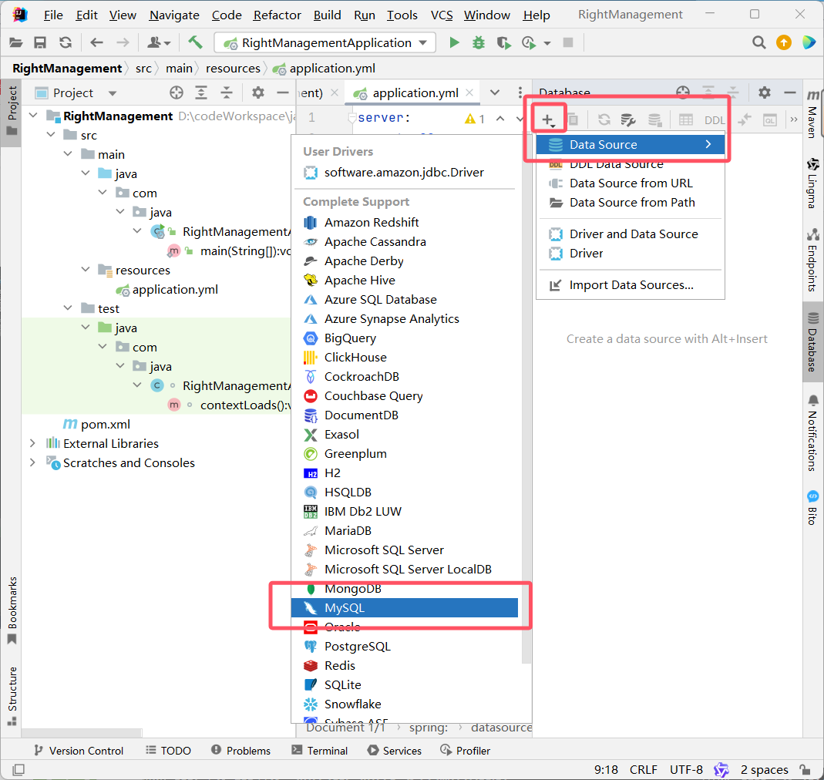
Task: Click Database panel refresh icon
Action: tap(604, 119)
